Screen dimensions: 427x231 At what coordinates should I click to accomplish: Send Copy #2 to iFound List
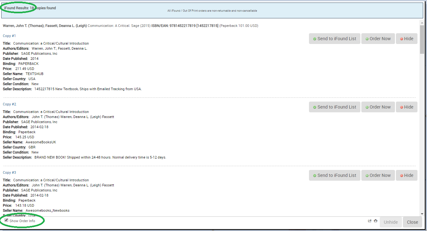point(334,107)
